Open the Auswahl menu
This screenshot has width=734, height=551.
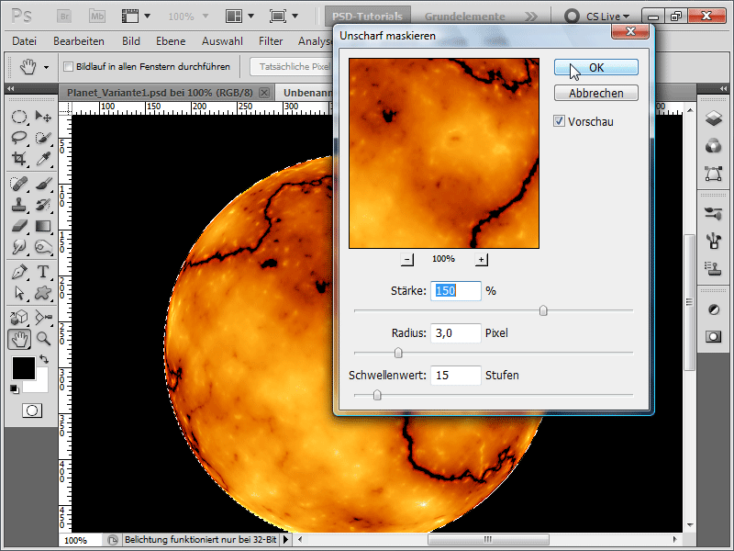click(x=222, y=41)
